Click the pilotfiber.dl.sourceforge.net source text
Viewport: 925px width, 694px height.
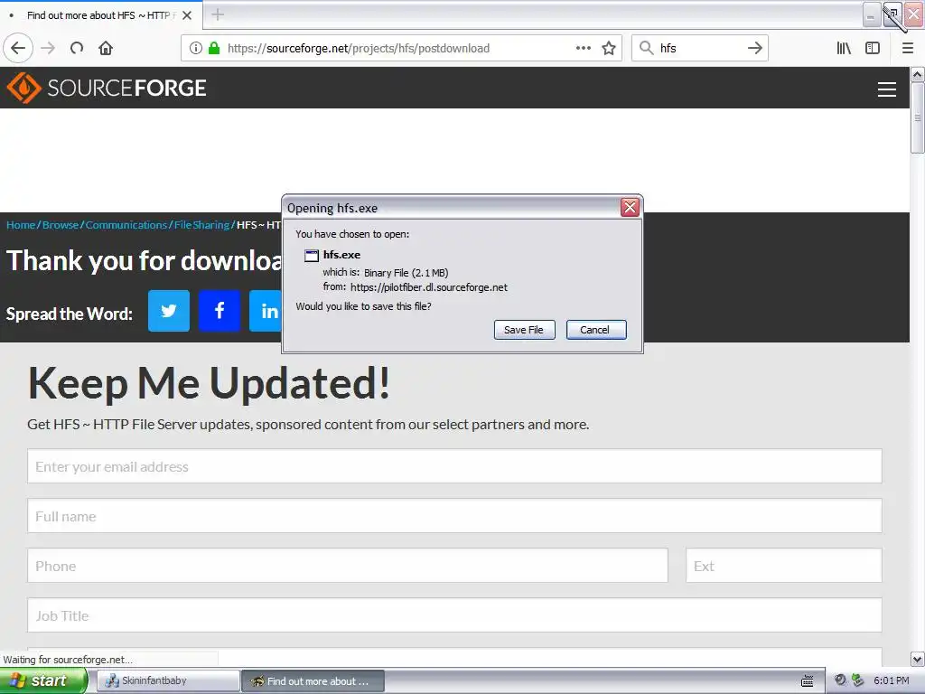coord(429,287)
